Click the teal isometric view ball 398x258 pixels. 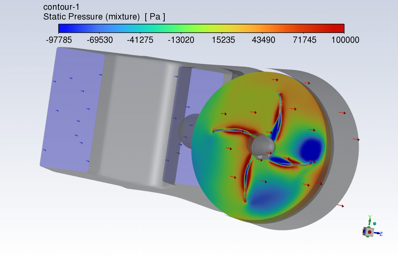[375, 224]
